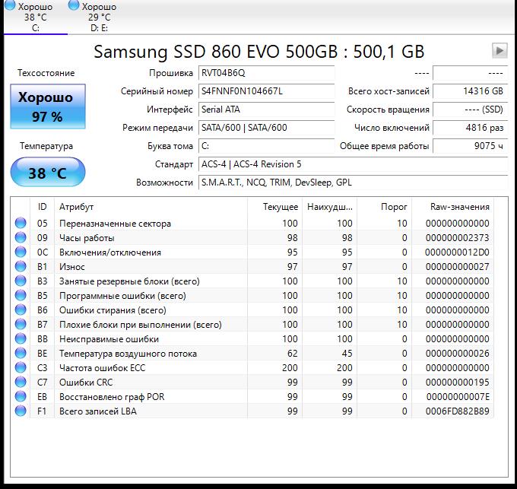Image resolution: width=517 pixels, height=489 pixels.
Task: Click the 38 °C temperature indicator
Action: [x=48, y=172]
